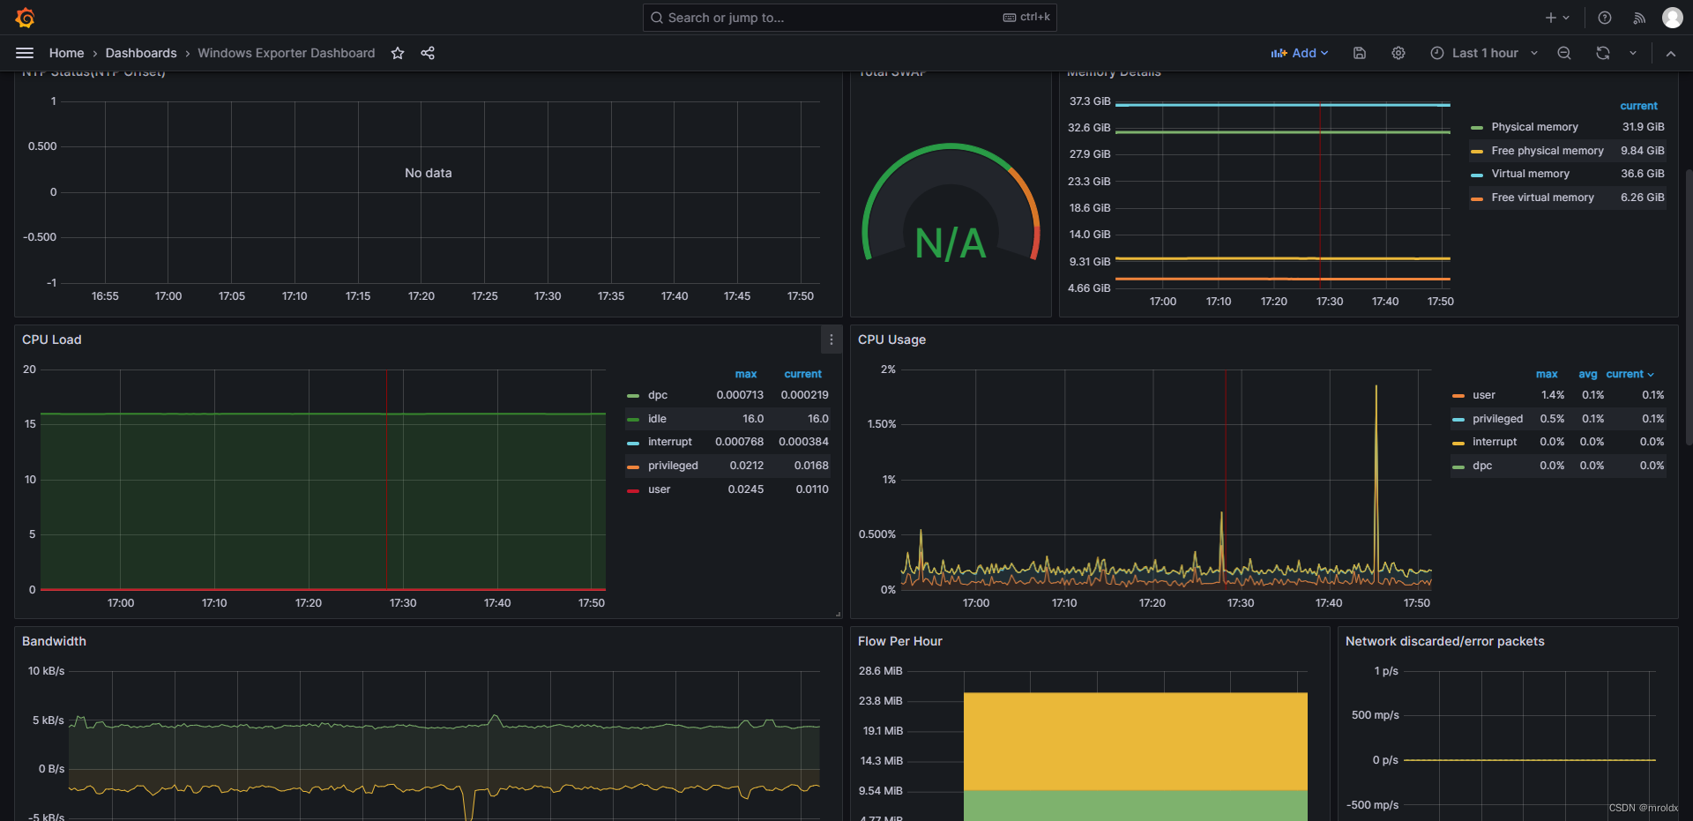This screenshot has width=1693, height=821.
Task: Click Network discarded/error packets title
Action: (x=1445, y=641)
